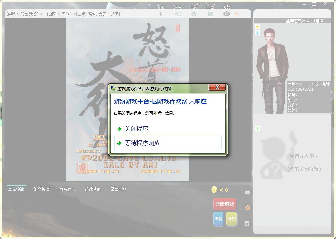This screenshot has height=239, width=336.
Task: Close the game platform main window
Action: [x=325, y=4]
